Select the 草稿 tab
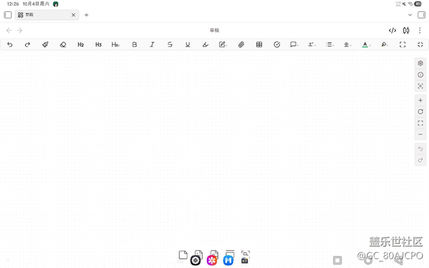Image resolution: width=429 pixels, height=268 pixels. tap(43, 14)
